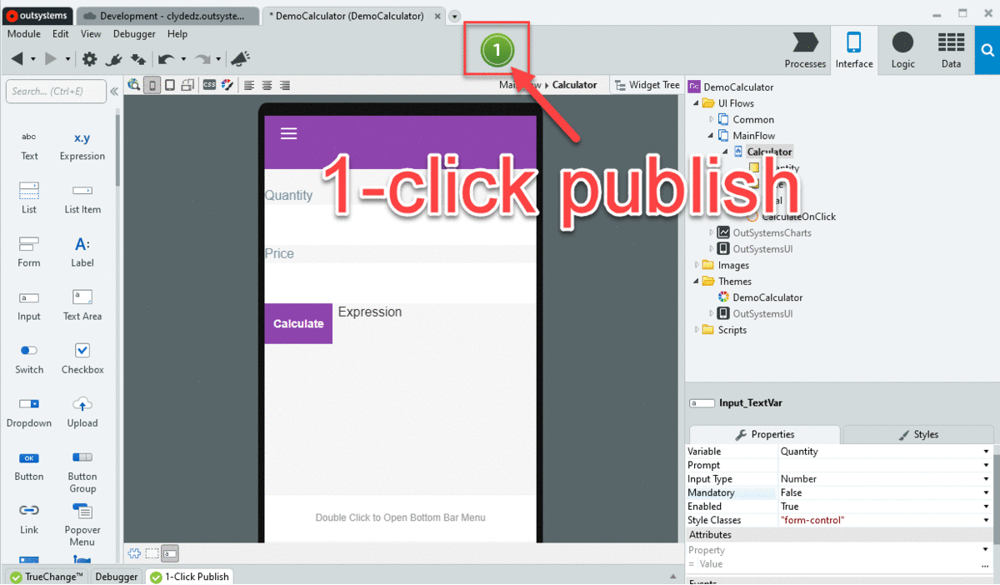Click the Undo arrow icon
1000x585 pixels.
(x=166, y=58)
